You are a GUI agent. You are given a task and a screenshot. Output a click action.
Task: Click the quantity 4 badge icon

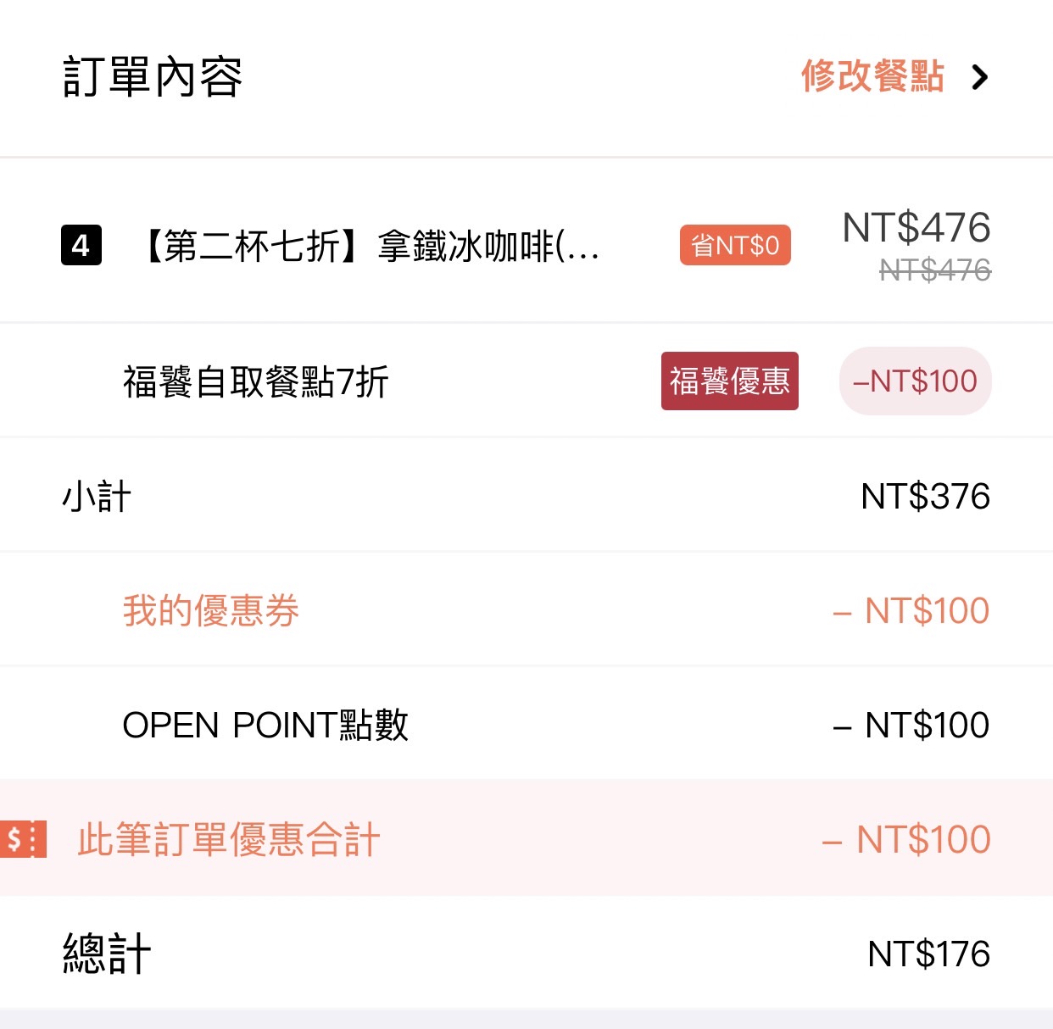point(81,245)
